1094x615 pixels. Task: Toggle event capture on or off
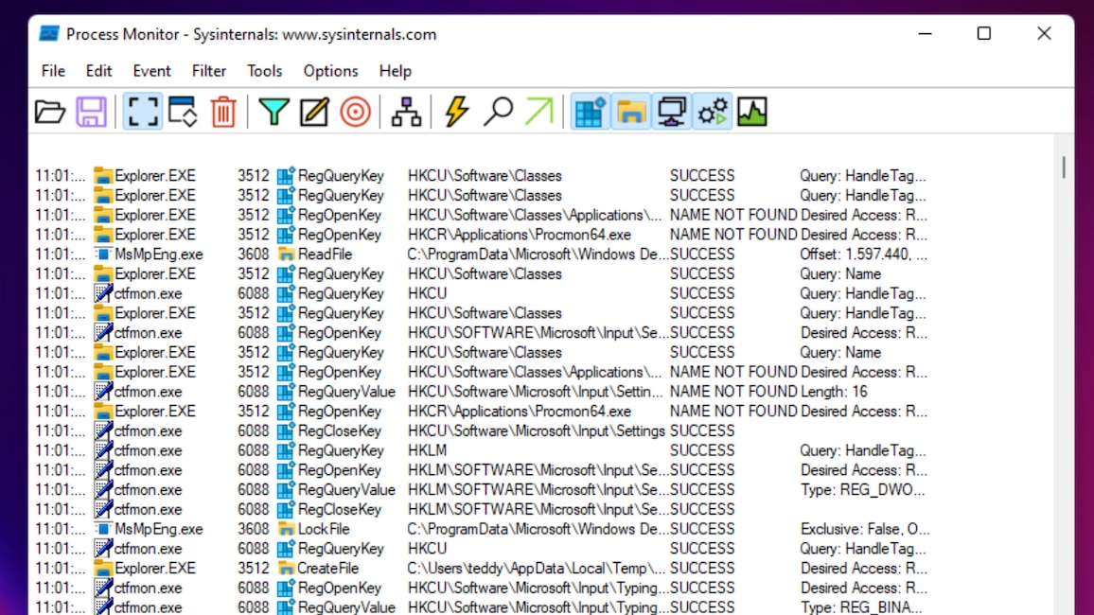(x=142, y=111)
